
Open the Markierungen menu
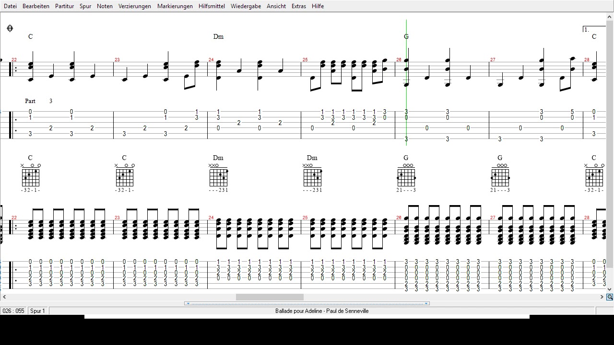(175, 6)
